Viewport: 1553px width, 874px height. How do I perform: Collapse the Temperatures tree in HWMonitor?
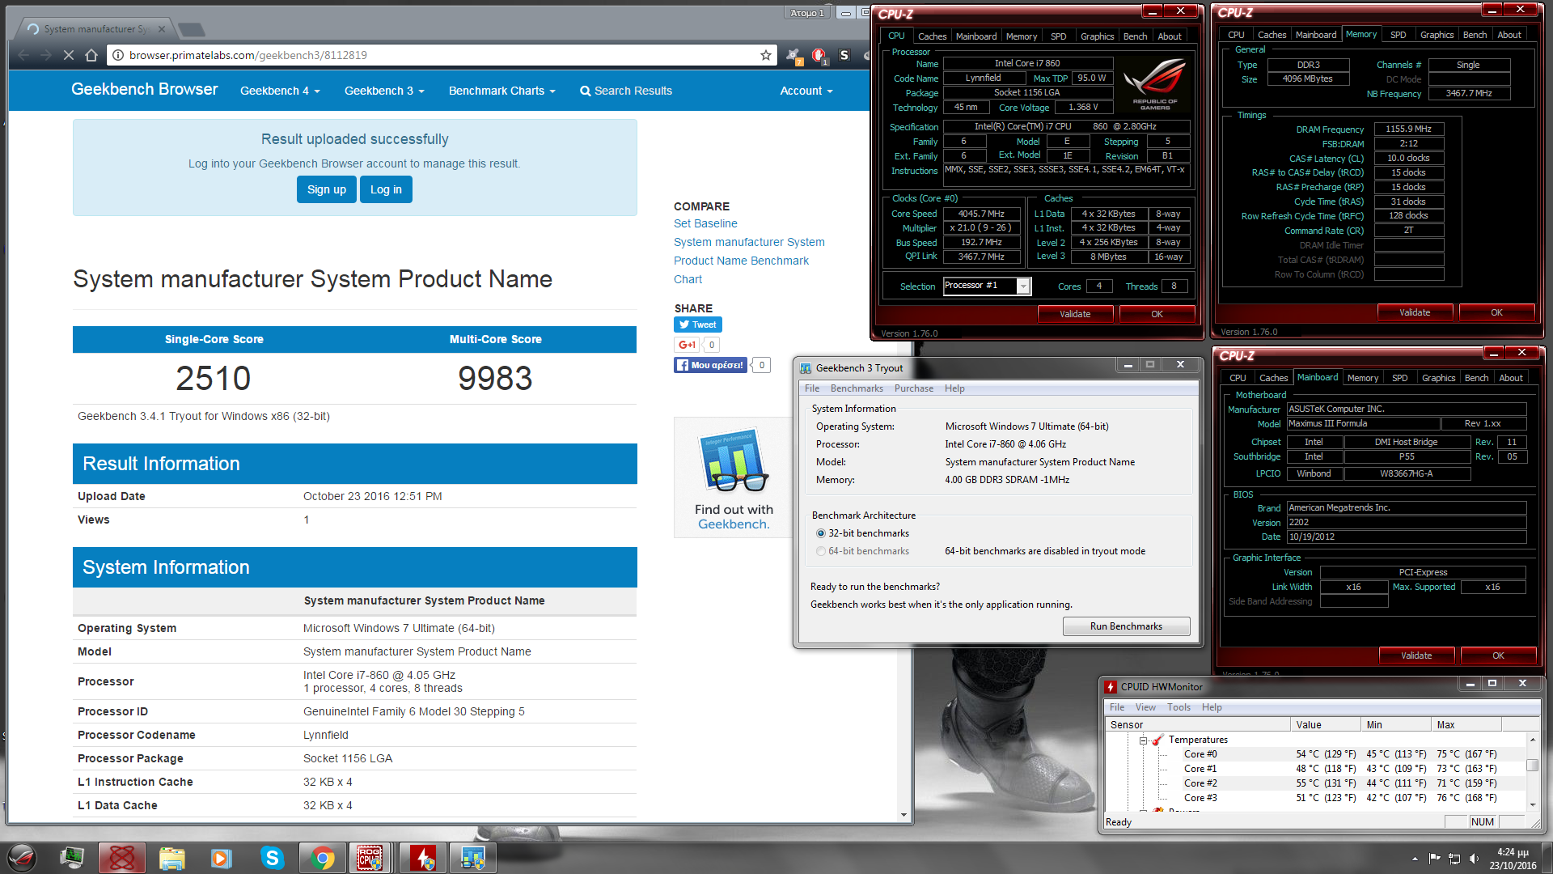pyautogui.click(x=1144, y=740)
